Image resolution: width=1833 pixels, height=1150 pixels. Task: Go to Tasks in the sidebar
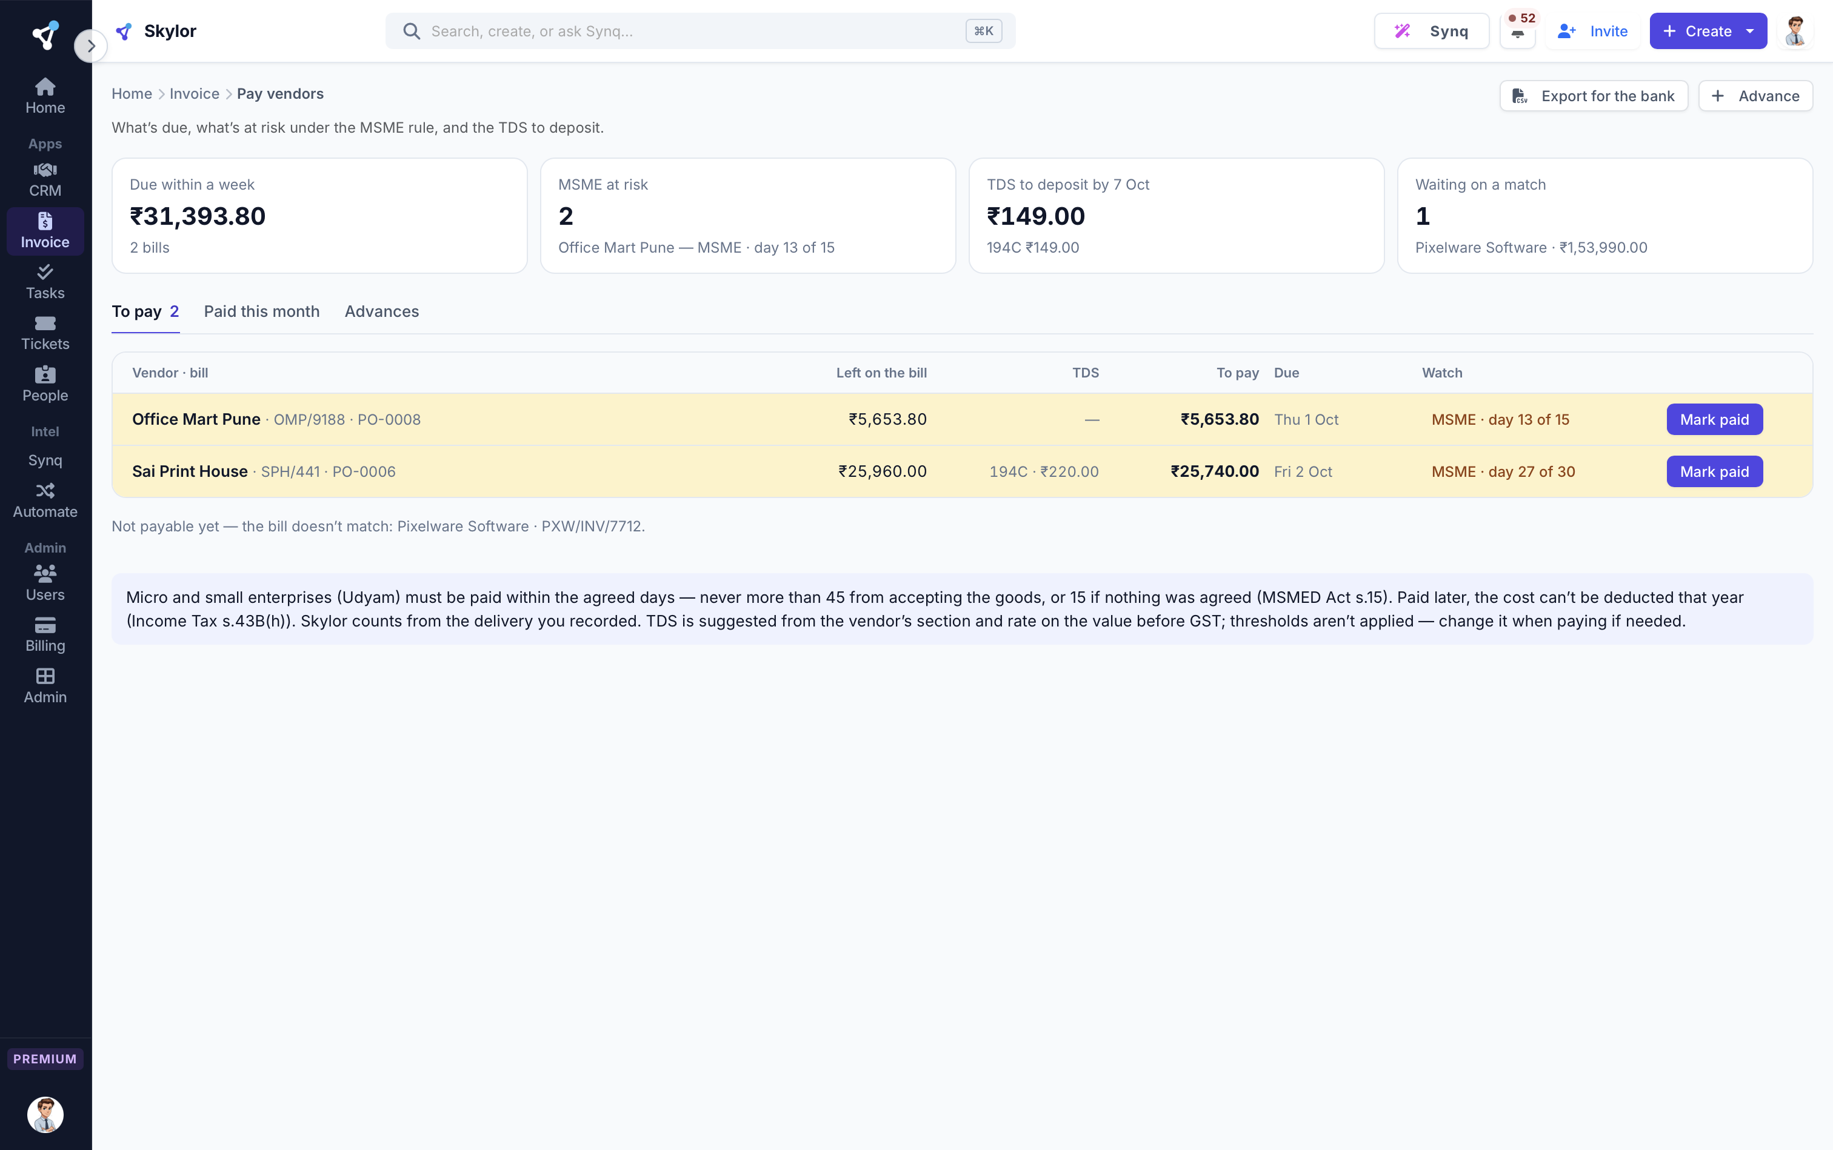click(45, 282)
